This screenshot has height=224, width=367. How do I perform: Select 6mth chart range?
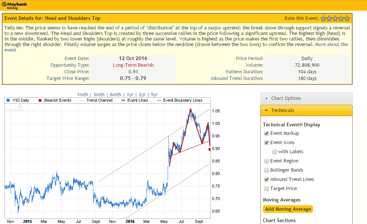click(x=116, y=95)
